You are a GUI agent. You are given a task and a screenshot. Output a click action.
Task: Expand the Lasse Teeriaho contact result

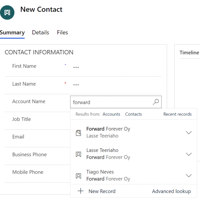click(189, 154)
